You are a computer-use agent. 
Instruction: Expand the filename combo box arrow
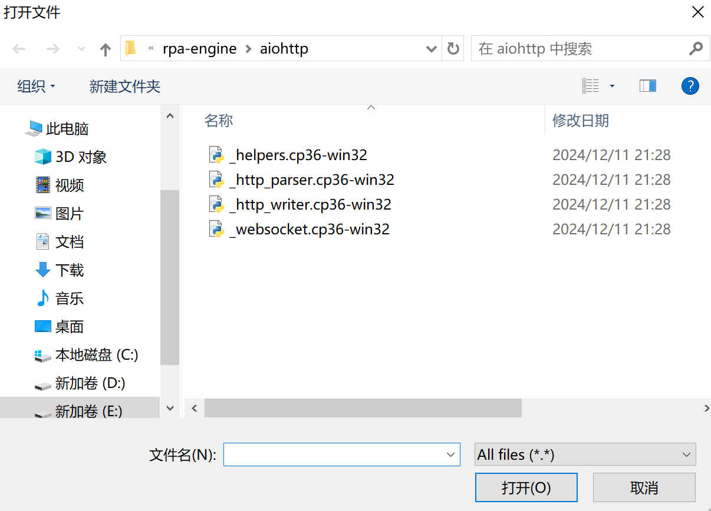click(451, 454)
